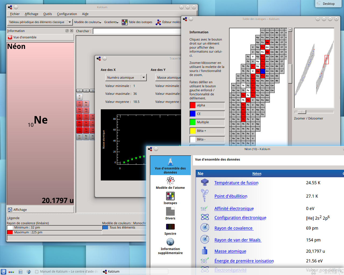Viewport: 344px width, 275px height.
Task: Click the Néon window menu icon
Action: click(x=150, y=149)
